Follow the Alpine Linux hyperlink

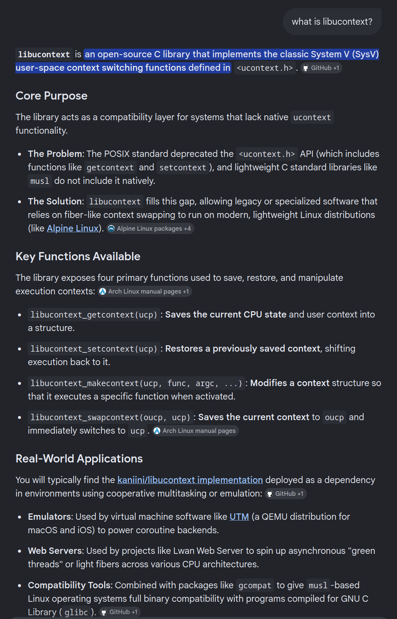pyautogui.click(x=73, y=228)
